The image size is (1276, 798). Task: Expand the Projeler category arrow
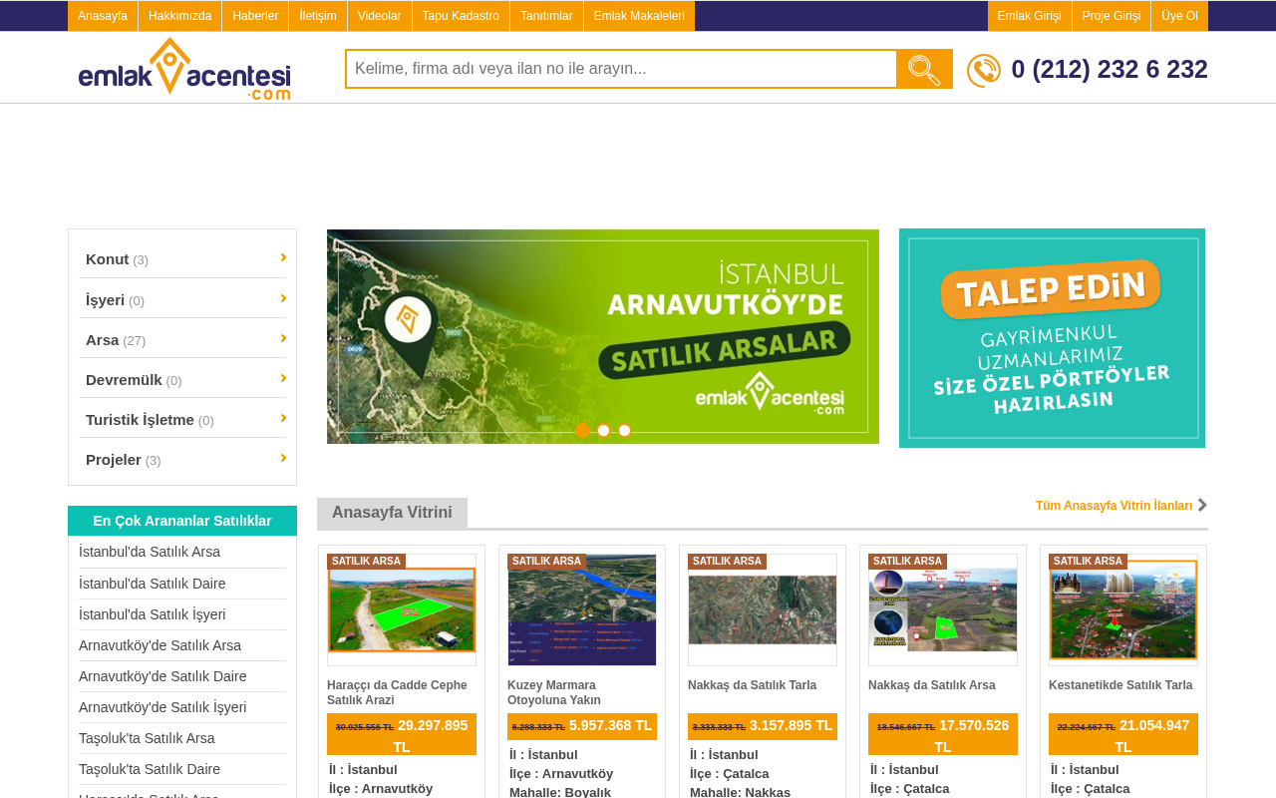click(x=283, y=458)
